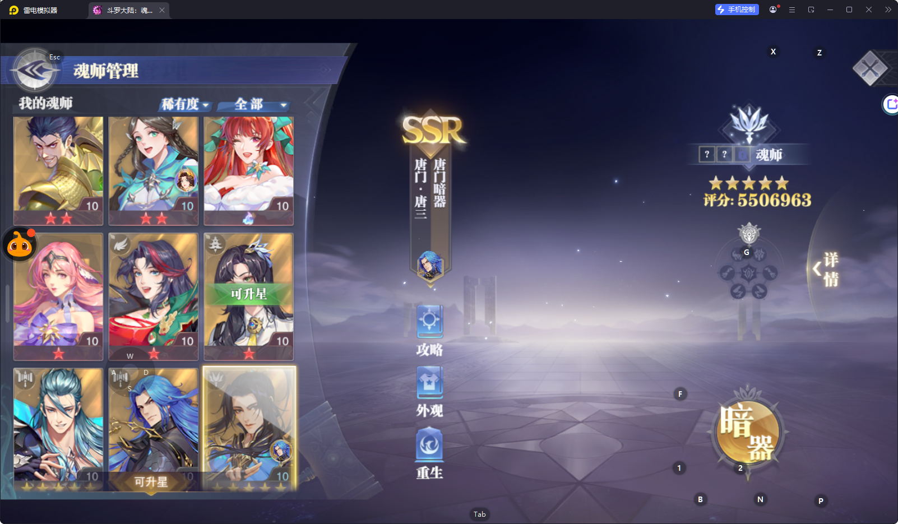The height and width of the screenshot is (524, 898).
Task: Click the share icon at right edge
Action: (891, 104)
